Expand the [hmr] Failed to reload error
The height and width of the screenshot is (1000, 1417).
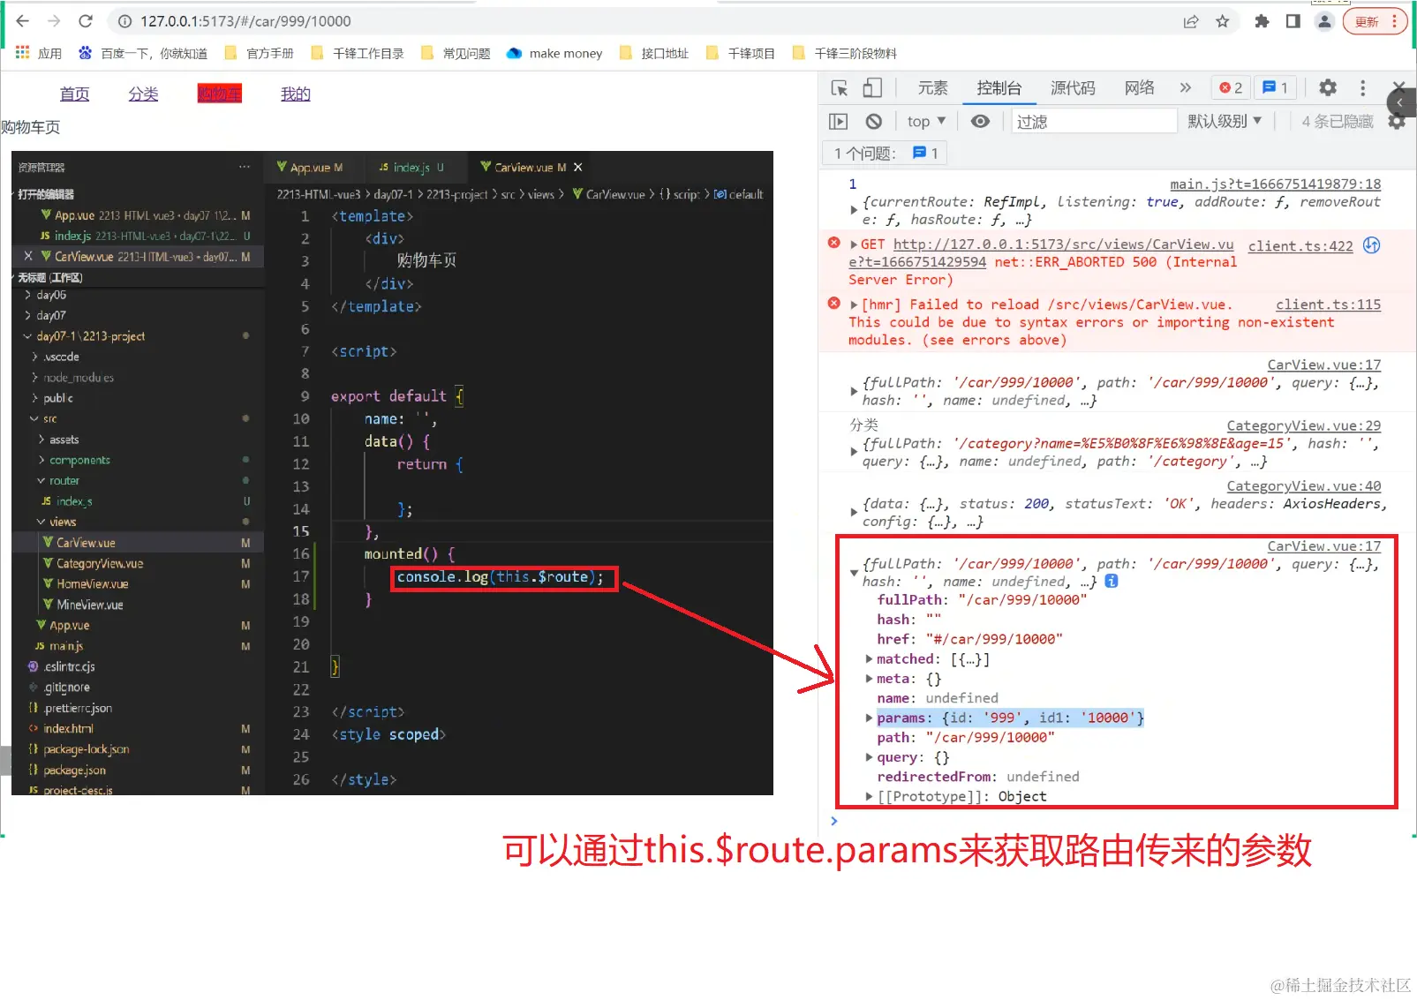854,305
